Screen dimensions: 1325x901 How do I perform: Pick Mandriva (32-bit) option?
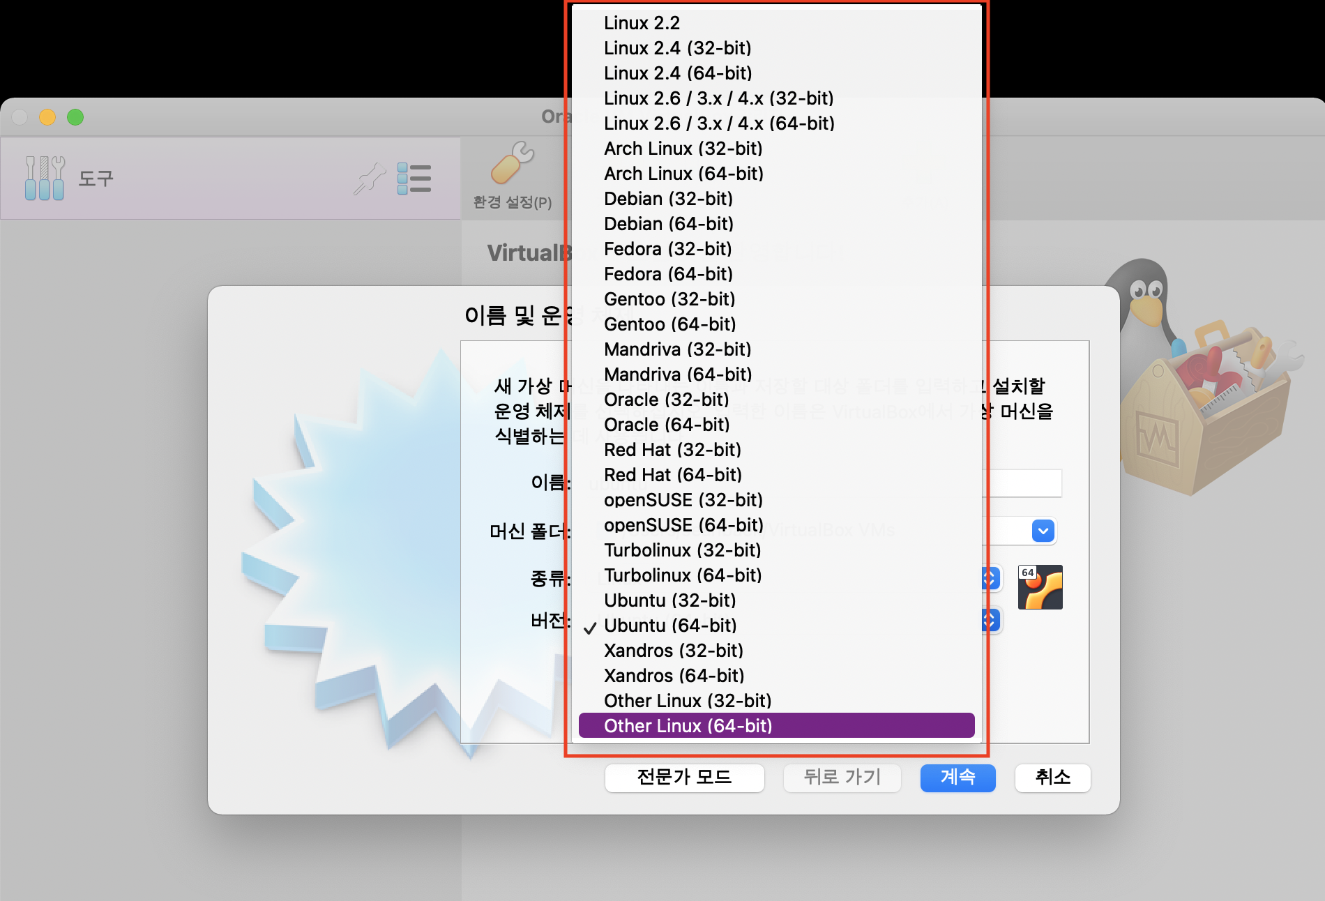pos(776,349)
